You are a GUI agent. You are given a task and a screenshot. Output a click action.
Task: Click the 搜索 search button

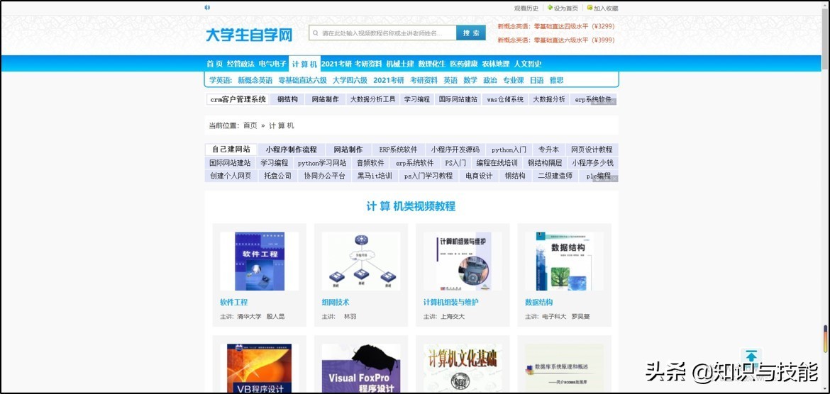[470, 33]
